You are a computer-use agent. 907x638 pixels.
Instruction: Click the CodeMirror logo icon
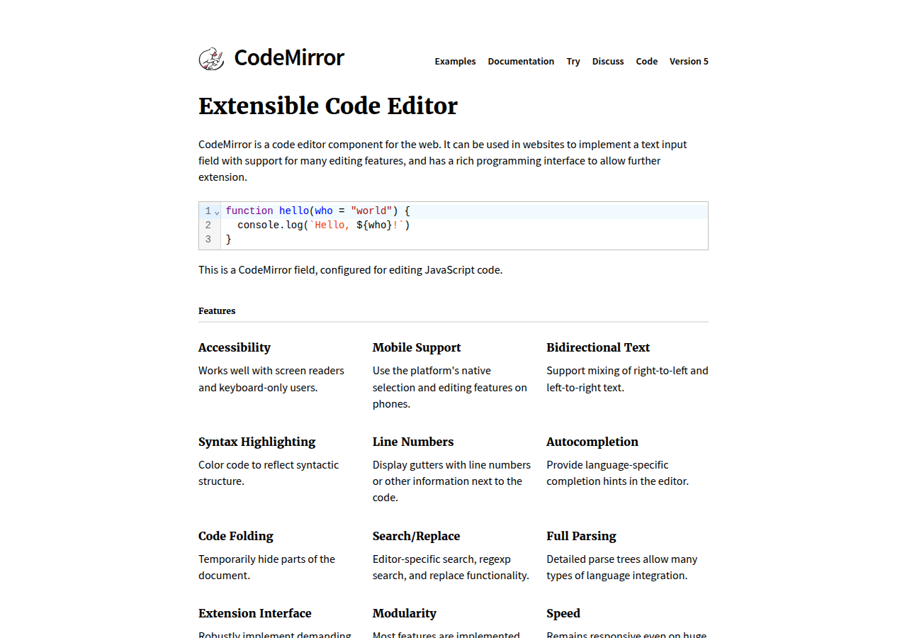click(211, 59)
